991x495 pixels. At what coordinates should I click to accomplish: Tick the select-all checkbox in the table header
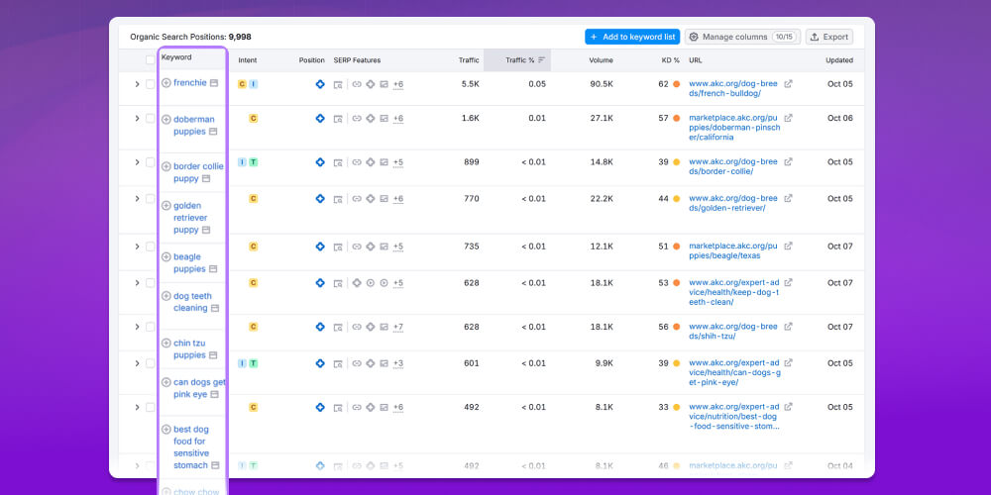[x=151, y=60]
